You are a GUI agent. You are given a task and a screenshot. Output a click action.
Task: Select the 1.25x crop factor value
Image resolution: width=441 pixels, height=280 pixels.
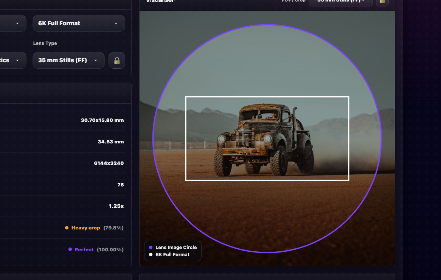click(116, 206)
